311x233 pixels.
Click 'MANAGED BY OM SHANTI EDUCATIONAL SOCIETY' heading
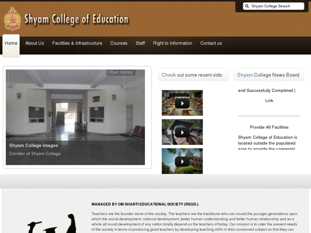[145, 204]
